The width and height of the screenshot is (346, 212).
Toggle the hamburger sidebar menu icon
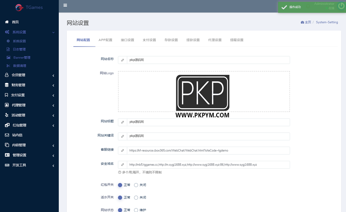(65, 5)
